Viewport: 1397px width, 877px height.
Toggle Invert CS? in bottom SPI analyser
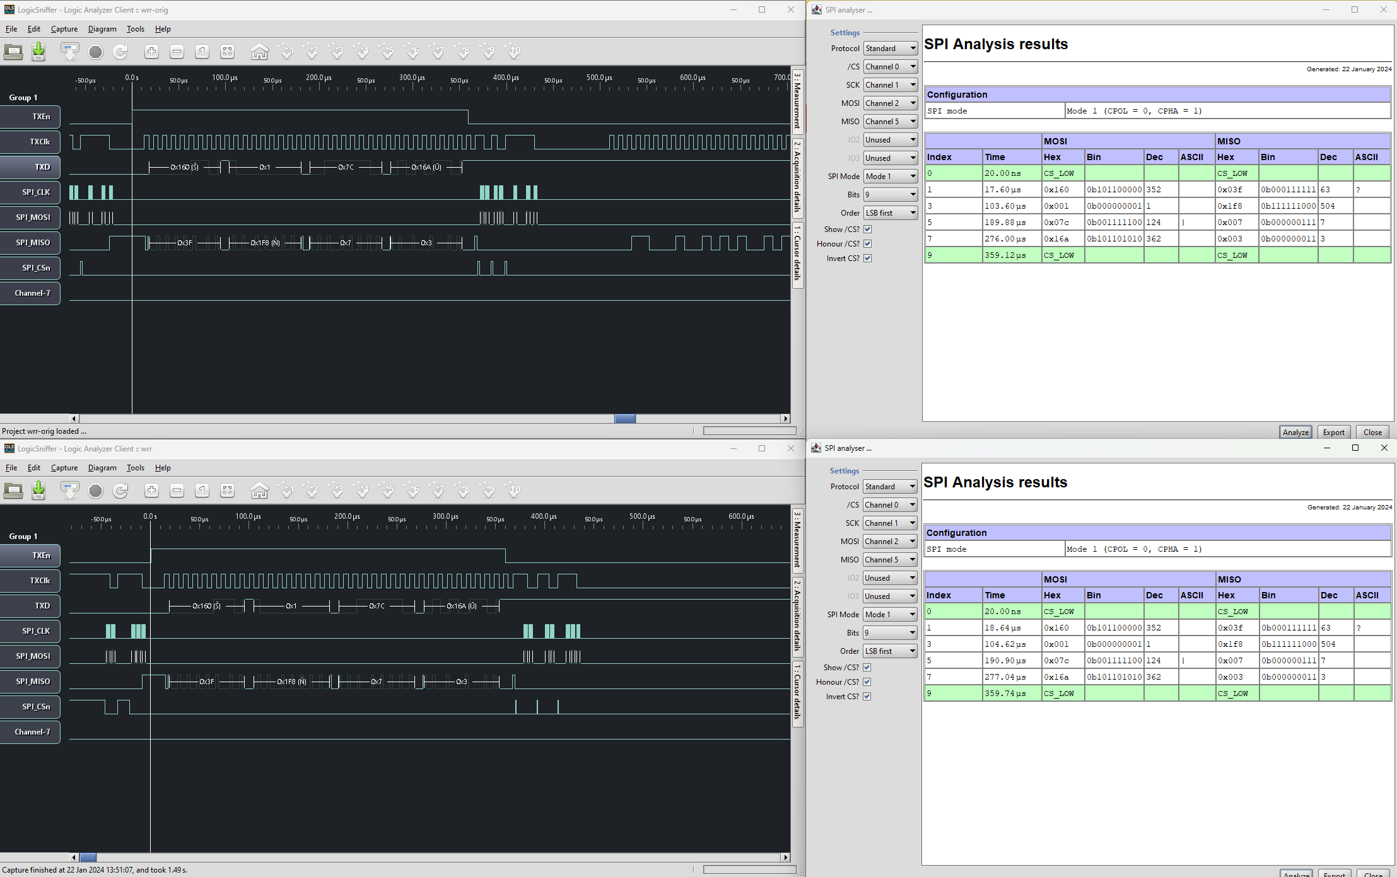pos(867,697)
